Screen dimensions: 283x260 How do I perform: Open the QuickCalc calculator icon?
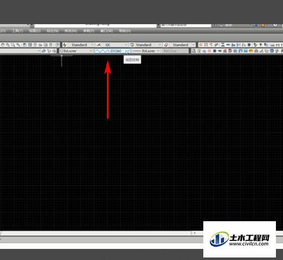tap(51, 45)
